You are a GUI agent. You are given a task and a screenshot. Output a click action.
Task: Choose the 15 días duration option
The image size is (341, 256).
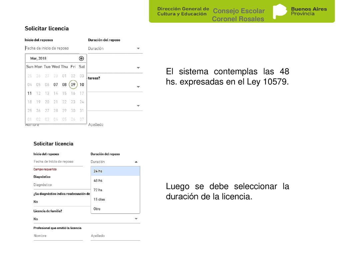click(115, 199)
